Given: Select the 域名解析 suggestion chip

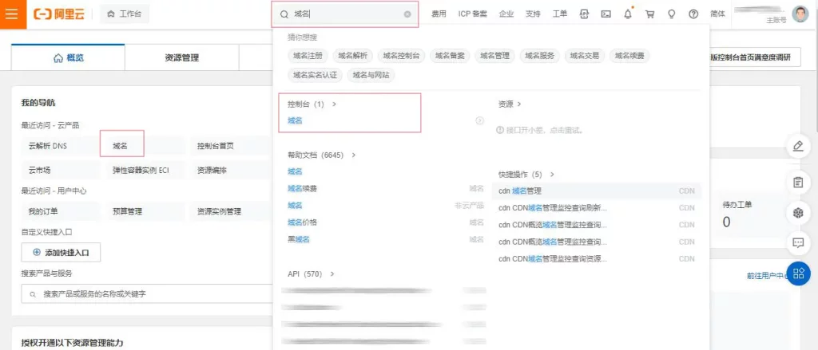Looking at the screenshot, I should pyautogui.click(x=352, y=56).
